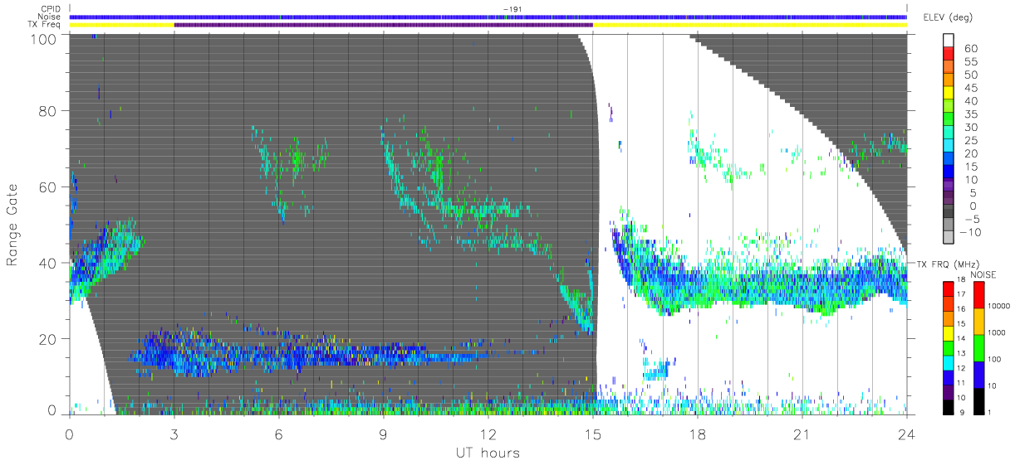Screen dimensions: 1020x470
Task: Click the NOISE legend title
Action: pos(983,275)
